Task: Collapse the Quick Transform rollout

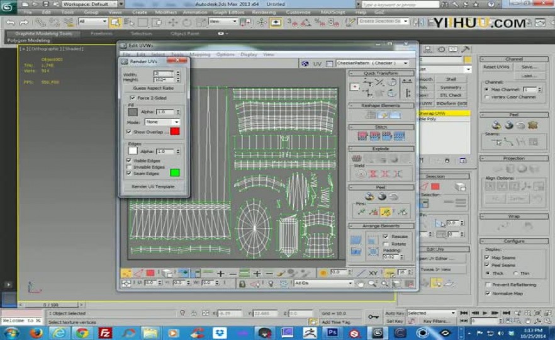Action: point(381,73)
